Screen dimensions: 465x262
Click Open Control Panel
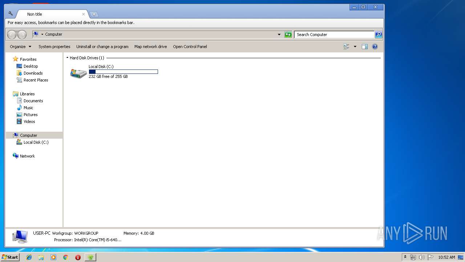pos(190,47)
